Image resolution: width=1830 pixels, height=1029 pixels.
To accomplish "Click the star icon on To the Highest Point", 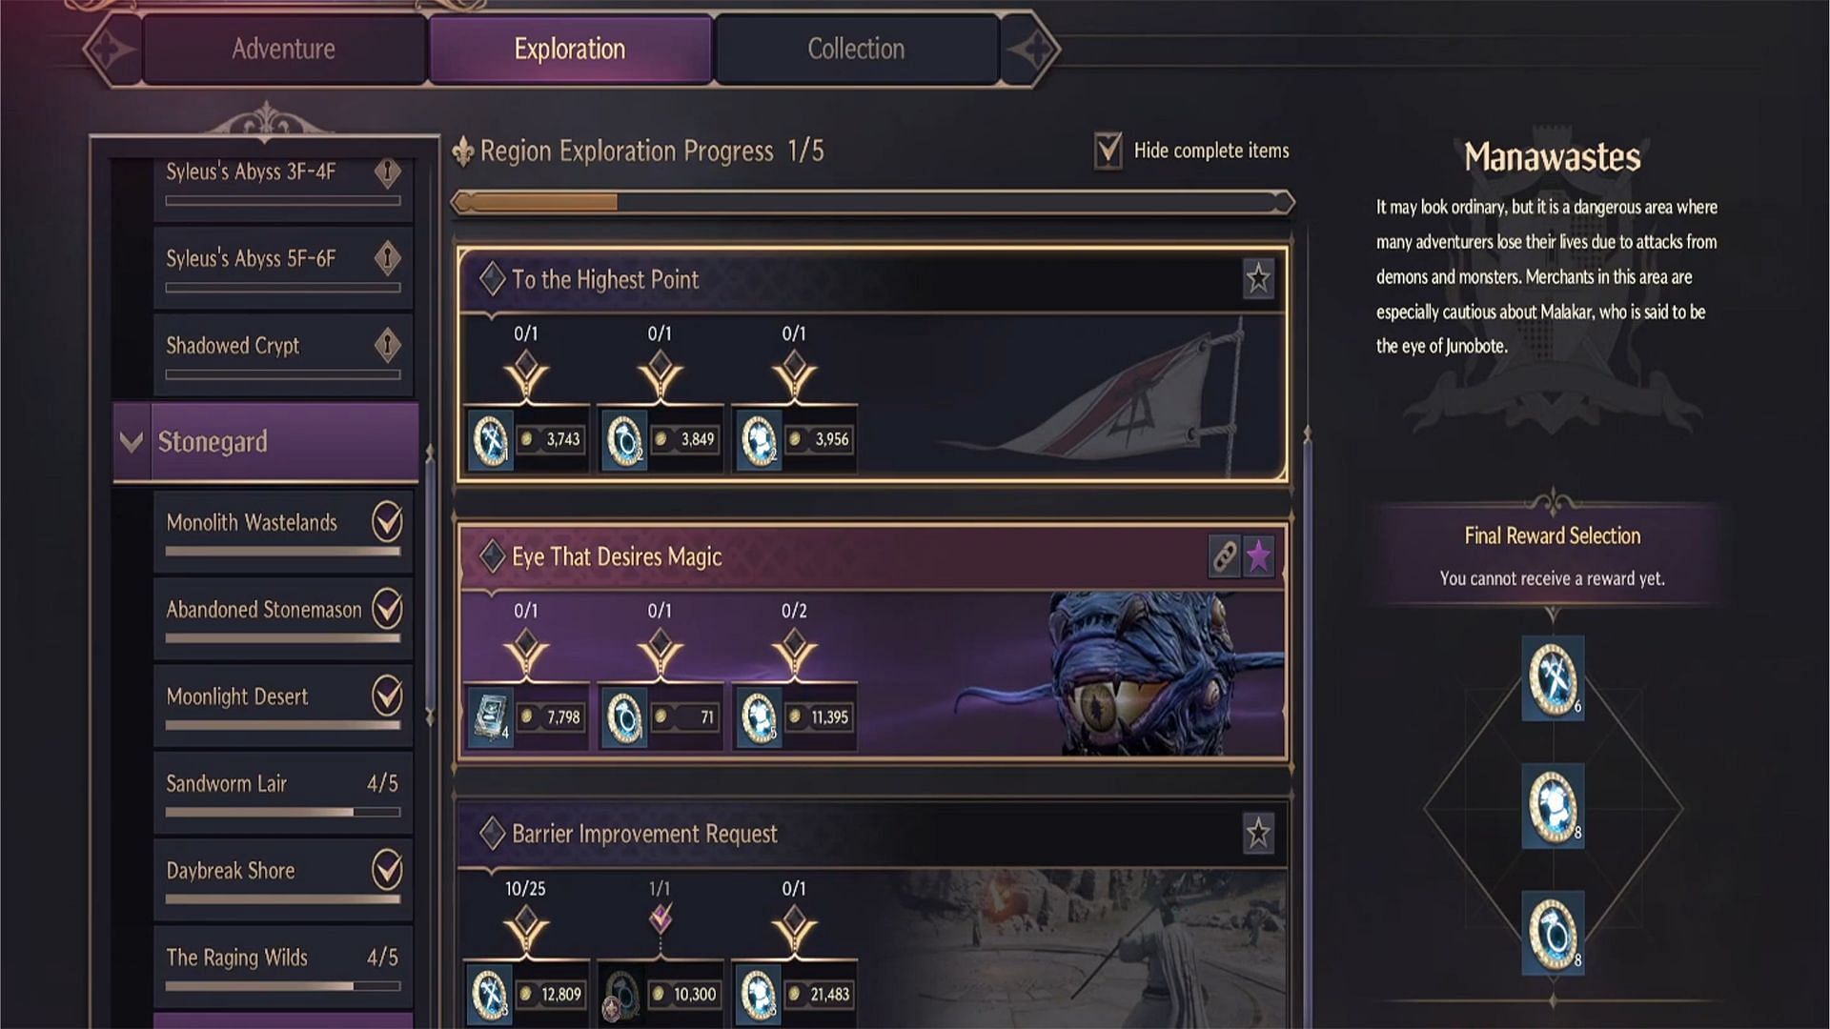I will pos(1258,279).
